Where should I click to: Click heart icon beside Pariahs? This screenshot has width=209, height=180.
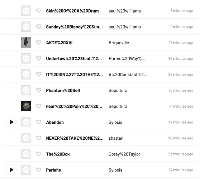pyautogui.click(x=39, y=170)
